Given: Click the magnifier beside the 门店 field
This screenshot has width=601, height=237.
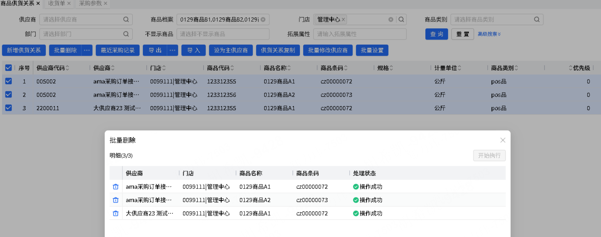Looking at the screenshot, I should [x=401, y=20].
